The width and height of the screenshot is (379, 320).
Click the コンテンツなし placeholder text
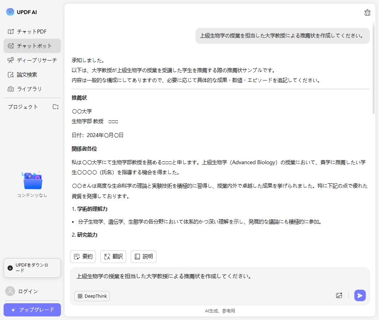[x=32, y=195]
